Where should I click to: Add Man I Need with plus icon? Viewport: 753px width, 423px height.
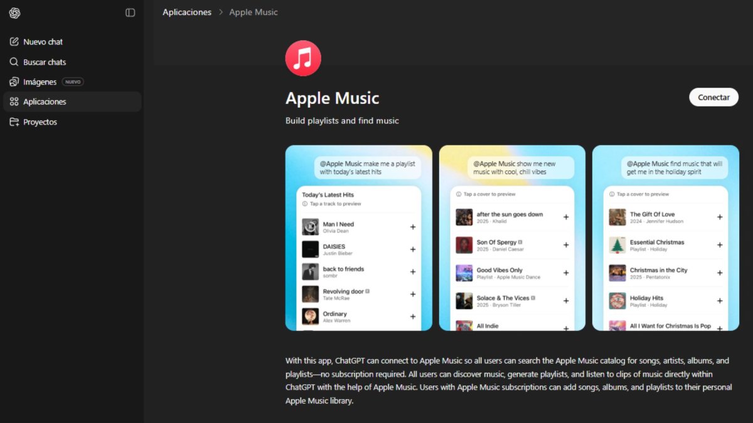click(x=413, y=227)
